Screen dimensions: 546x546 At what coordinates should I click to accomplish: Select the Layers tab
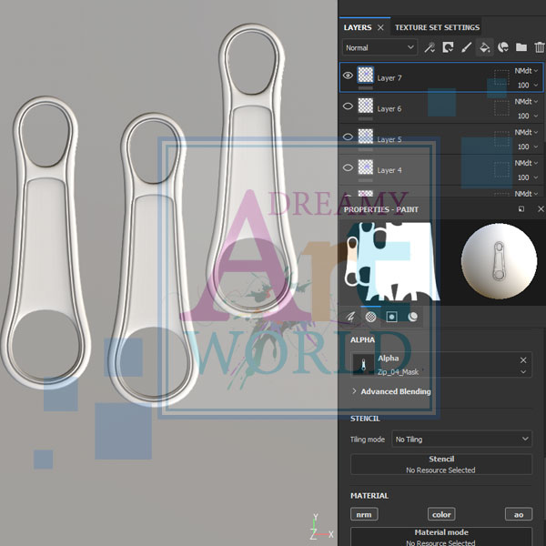(358, 27)
